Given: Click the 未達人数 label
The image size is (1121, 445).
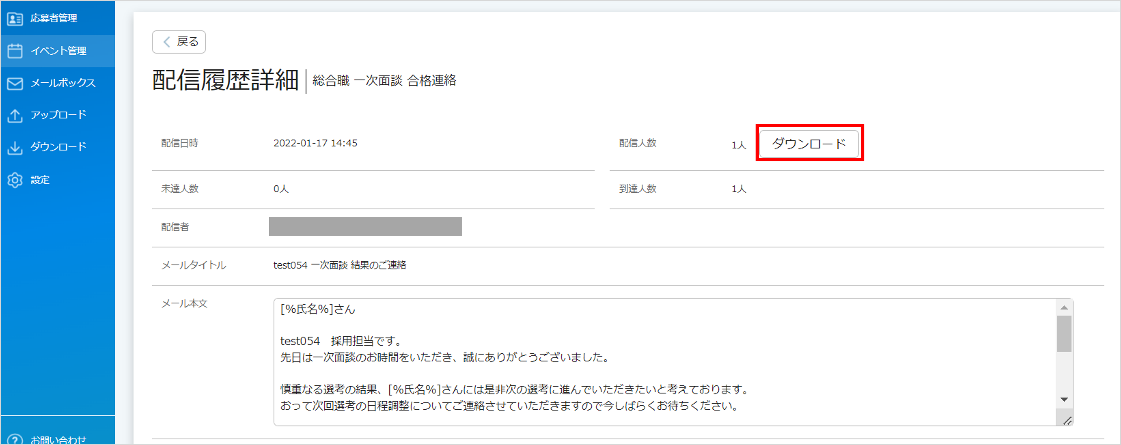Looking at the screenshot, I should point(180,189).
